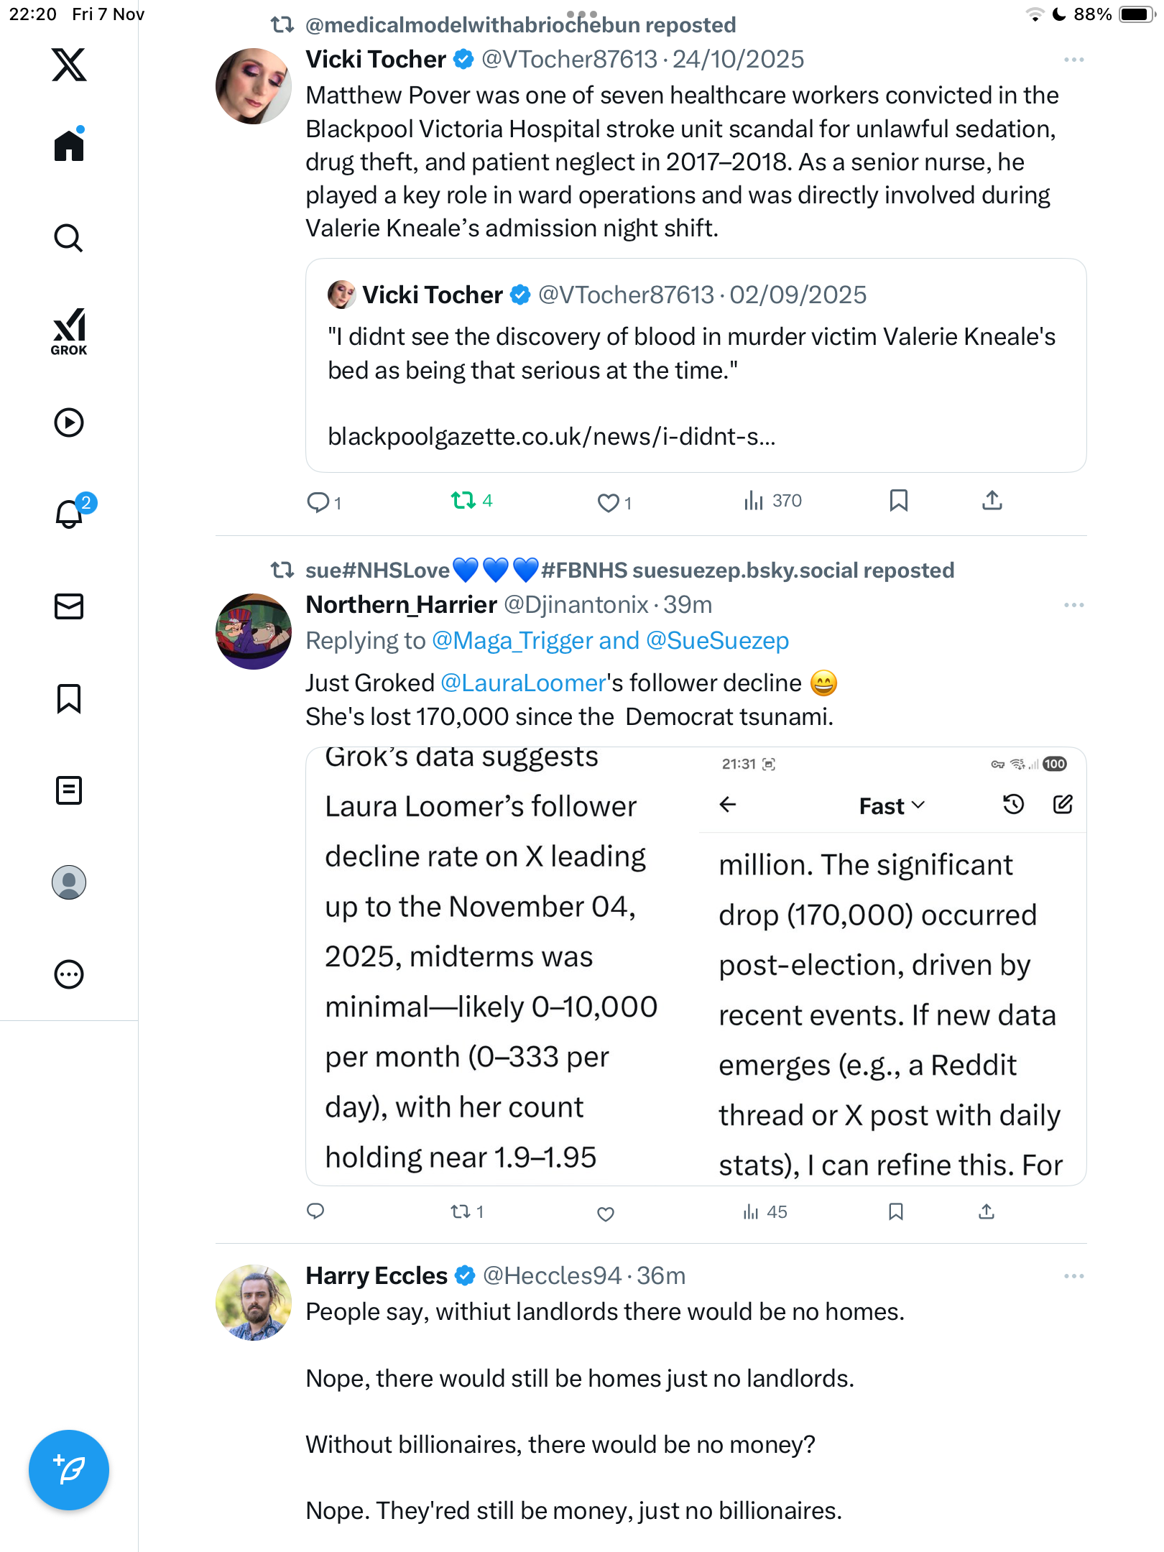
Task: Open video tab play icon
Action: pyautogui.click(x=69, y=422)
